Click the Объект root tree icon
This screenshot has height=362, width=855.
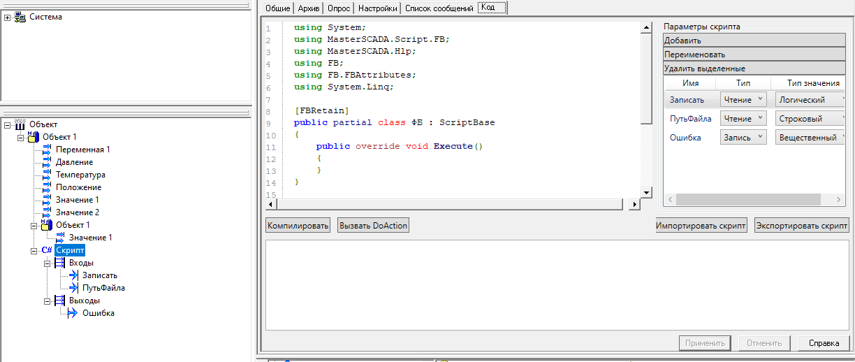click(x=20, y=124)
